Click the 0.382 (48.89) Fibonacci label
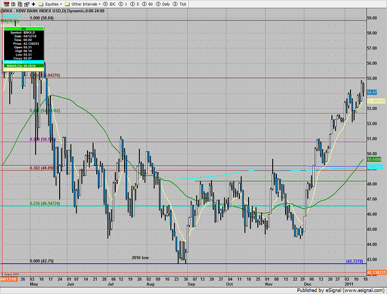Image resolution: width=387 pixels, height=294 pixels. click(x=42, y=168)
